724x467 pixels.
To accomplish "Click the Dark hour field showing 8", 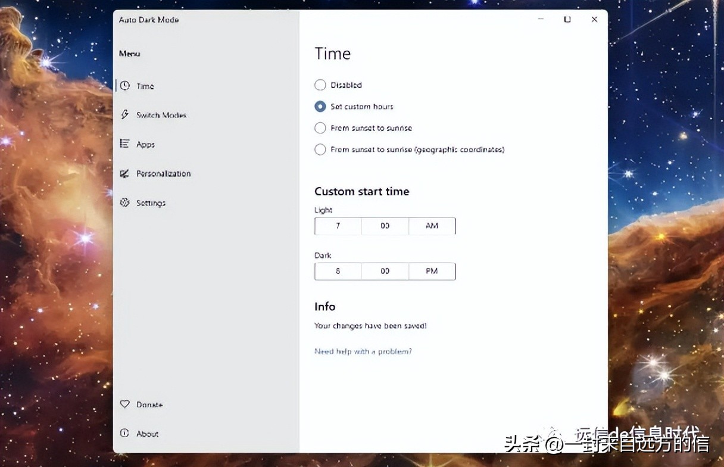I will 338,271.
